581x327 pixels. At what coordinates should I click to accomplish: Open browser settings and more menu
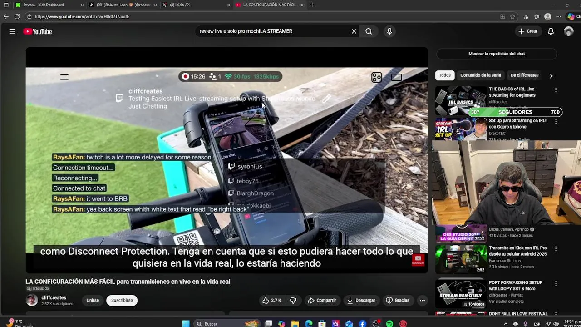(559, 16)
